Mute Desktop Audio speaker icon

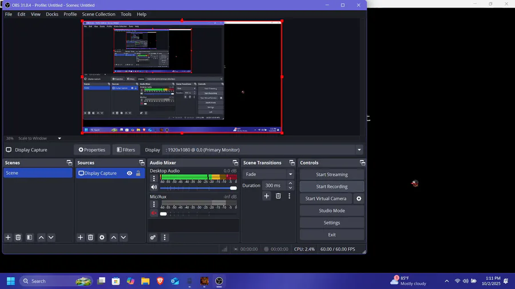154,187
